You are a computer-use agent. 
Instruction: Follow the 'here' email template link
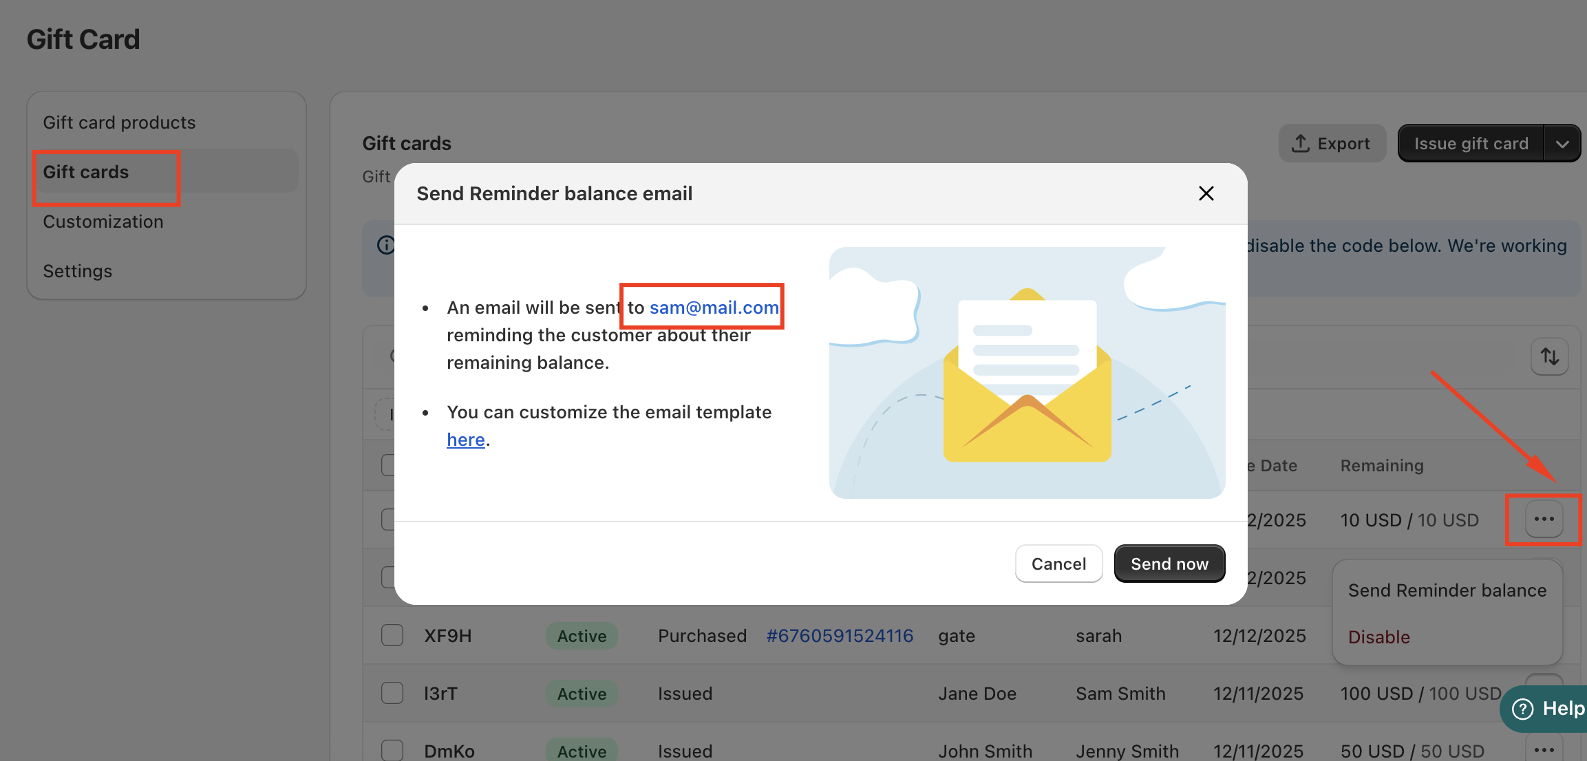point(466,440)
